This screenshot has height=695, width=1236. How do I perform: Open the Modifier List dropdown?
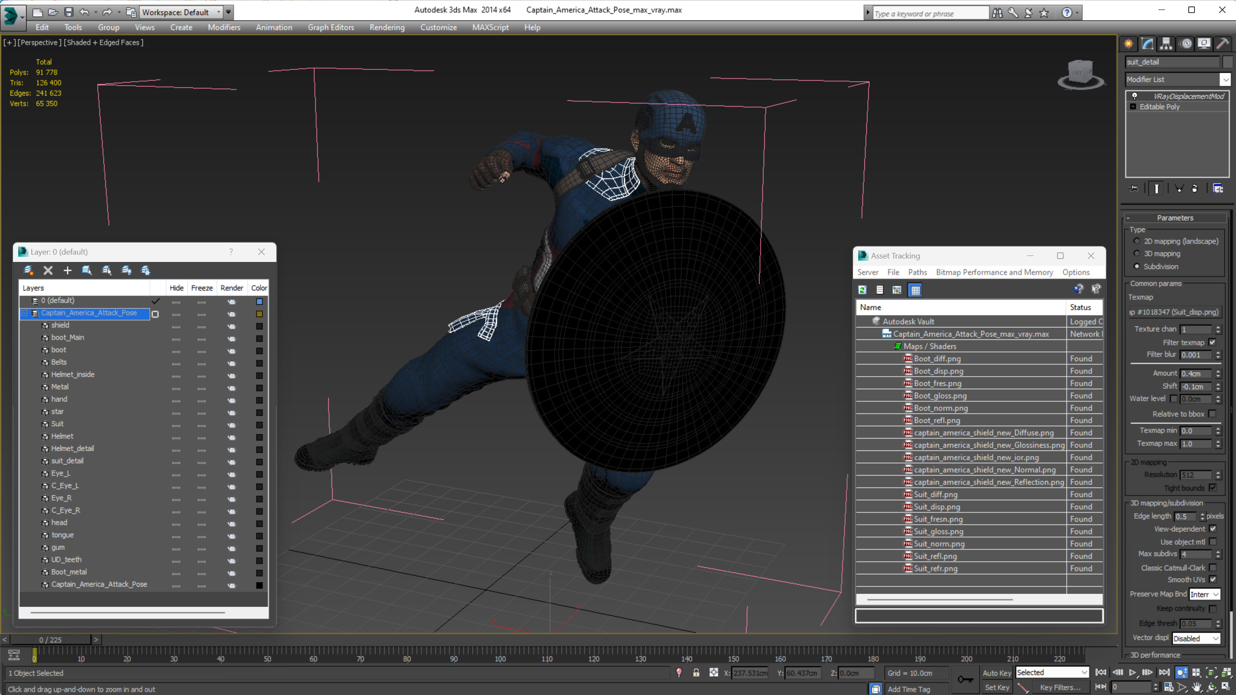pyautogui.click(x=1226, y=80)
